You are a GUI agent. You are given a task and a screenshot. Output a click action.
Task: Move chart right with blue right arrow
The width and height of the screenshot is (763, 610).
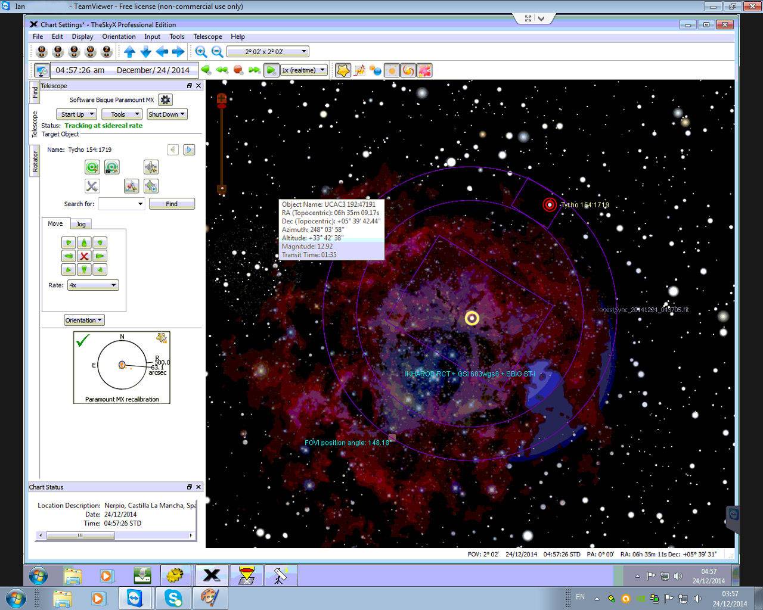point(178,52)
